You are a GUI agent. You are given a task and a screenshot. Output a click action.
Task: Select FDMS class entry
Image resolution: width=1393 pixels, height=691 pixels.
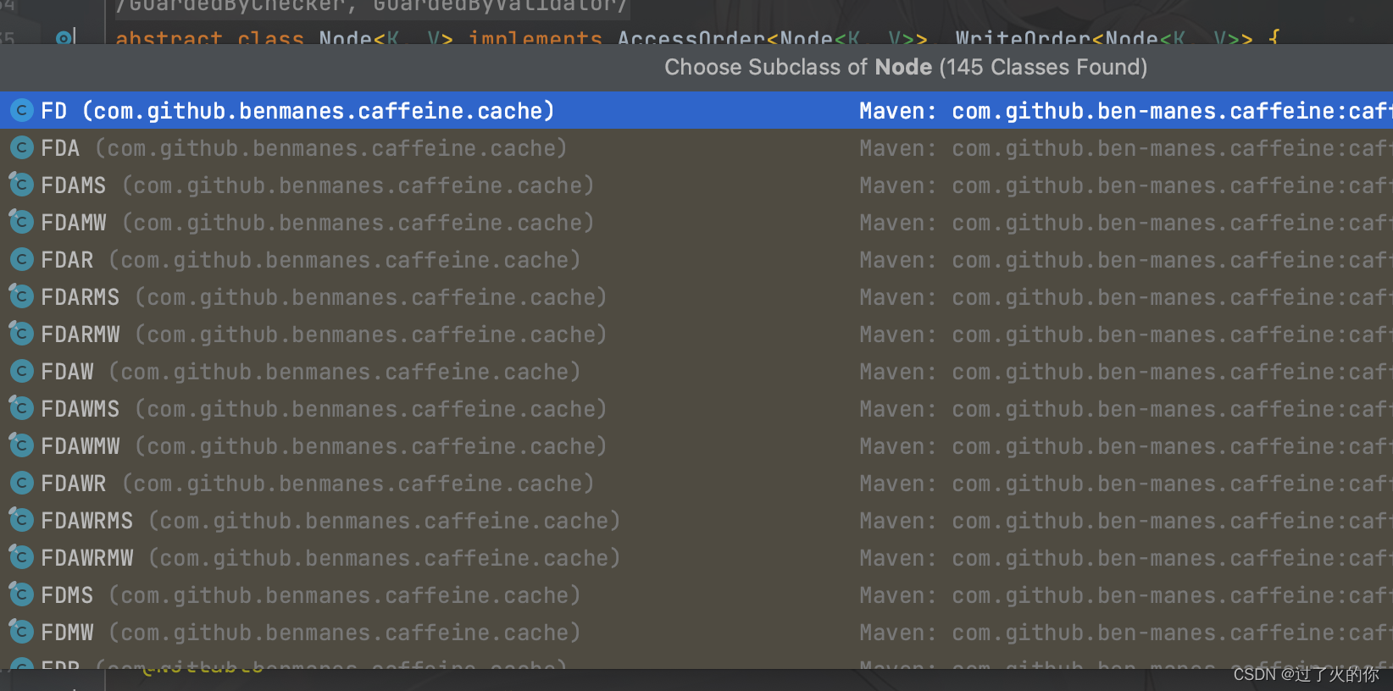click(696, 594)
